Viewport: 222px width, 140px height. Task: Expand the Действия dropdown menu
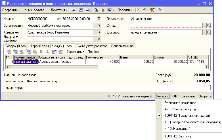point(59,10)
